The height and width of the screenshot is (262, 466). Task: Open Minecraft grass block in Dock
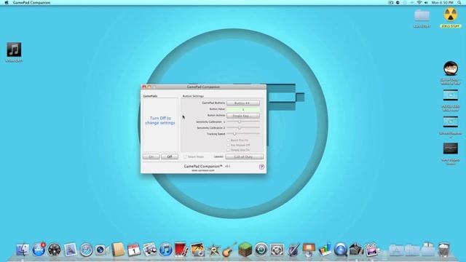[245, 250]
